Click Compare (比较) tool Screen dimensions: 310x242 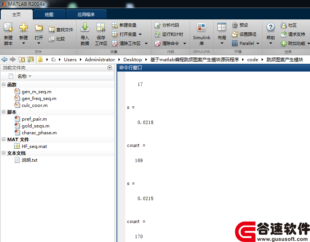pos(57,39)
